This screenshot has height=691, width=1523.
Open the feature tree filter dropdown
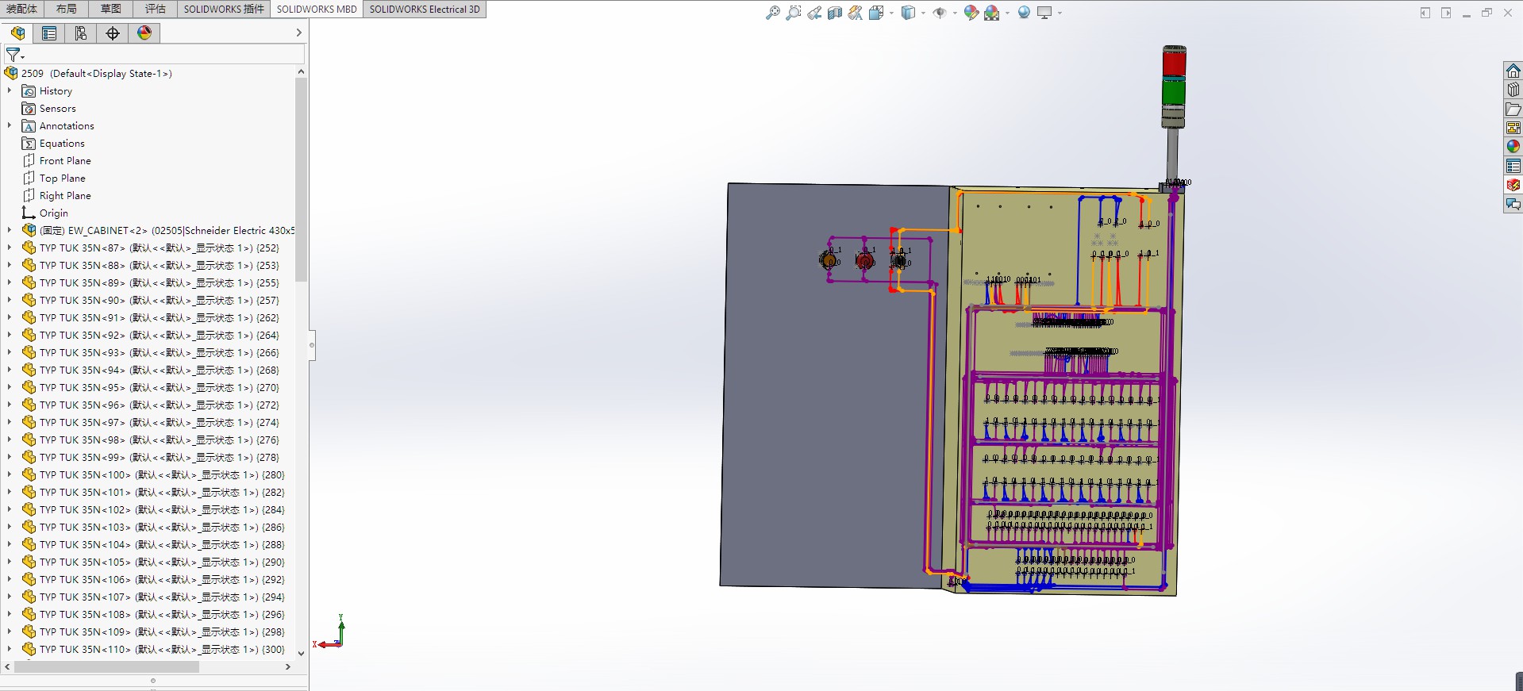[15, 55]
